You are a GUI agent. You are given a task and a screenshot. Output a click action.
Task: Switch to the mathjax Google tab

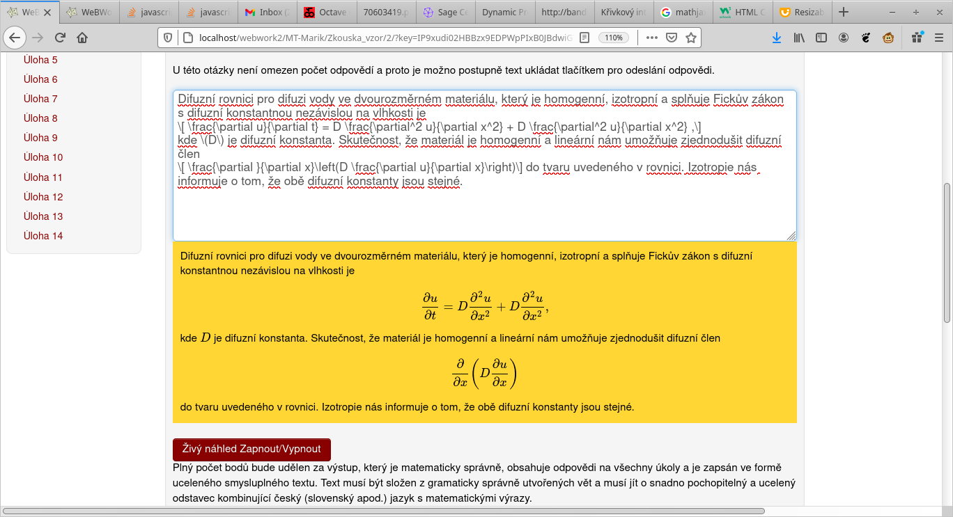[682, 12]
